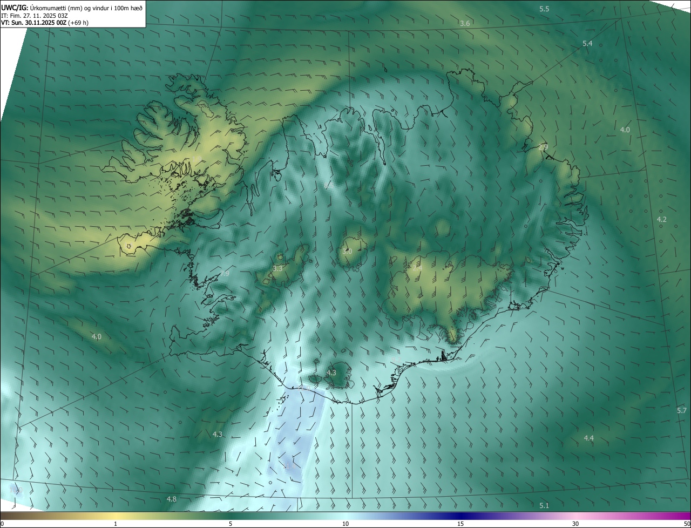Click the "1" tick label on the color scale
Image resolution: width=691 pixels, height=528 pixels.
pos(116,524)
